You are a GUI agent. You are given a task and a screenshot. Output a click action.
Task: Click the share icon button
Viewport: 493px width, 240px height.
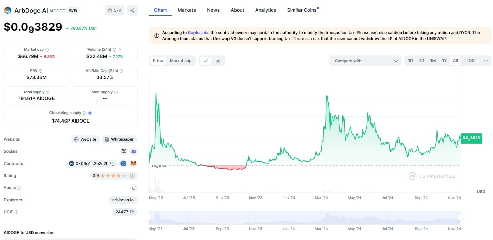point(132,10)
